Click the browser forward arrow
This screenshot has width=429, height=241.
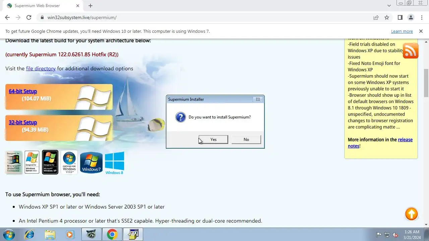(x=18, y=17)
